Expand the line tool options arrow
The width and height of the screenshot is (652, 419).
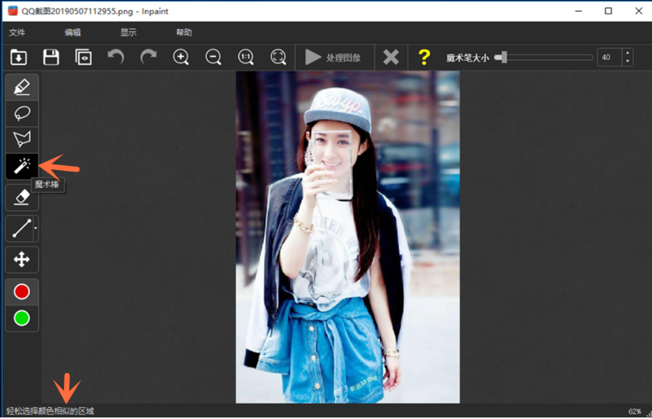coord(36,229)
